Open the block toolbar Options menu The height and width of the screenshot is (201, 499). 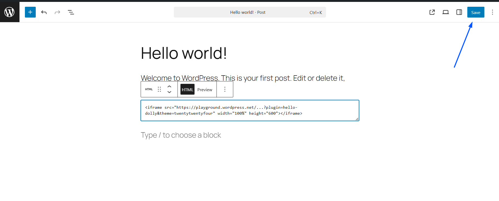(x=225, y=89)
